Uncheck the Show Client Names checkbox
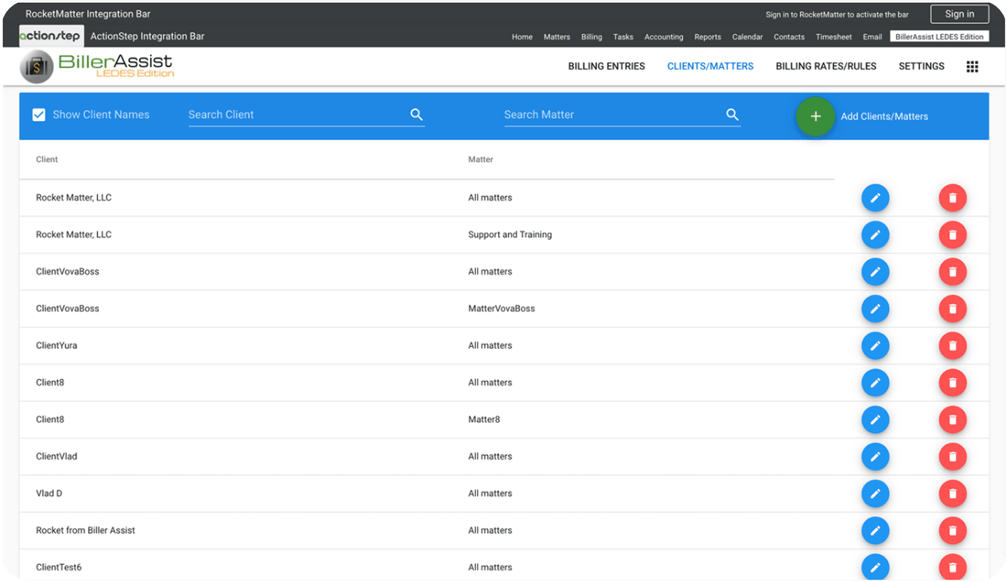Image resolution: width=1006 pixels, height=581 pixels. pos(39,115)
